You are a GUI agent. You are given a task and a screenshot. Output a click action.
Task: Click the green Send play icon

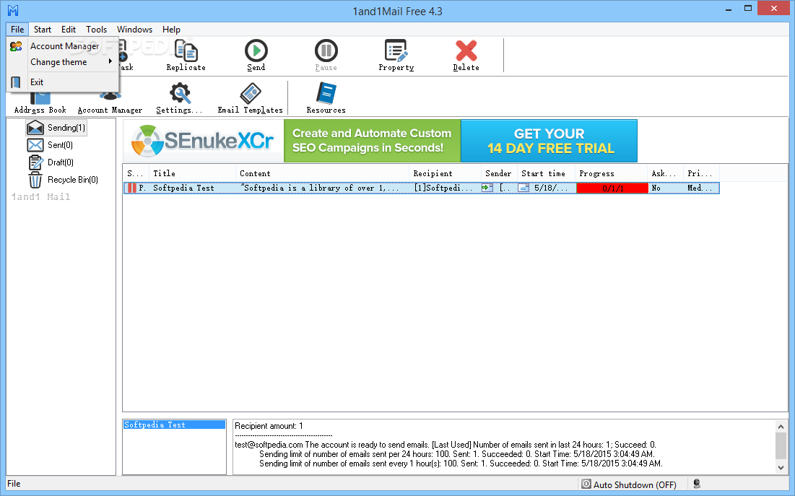pos(256,51)
